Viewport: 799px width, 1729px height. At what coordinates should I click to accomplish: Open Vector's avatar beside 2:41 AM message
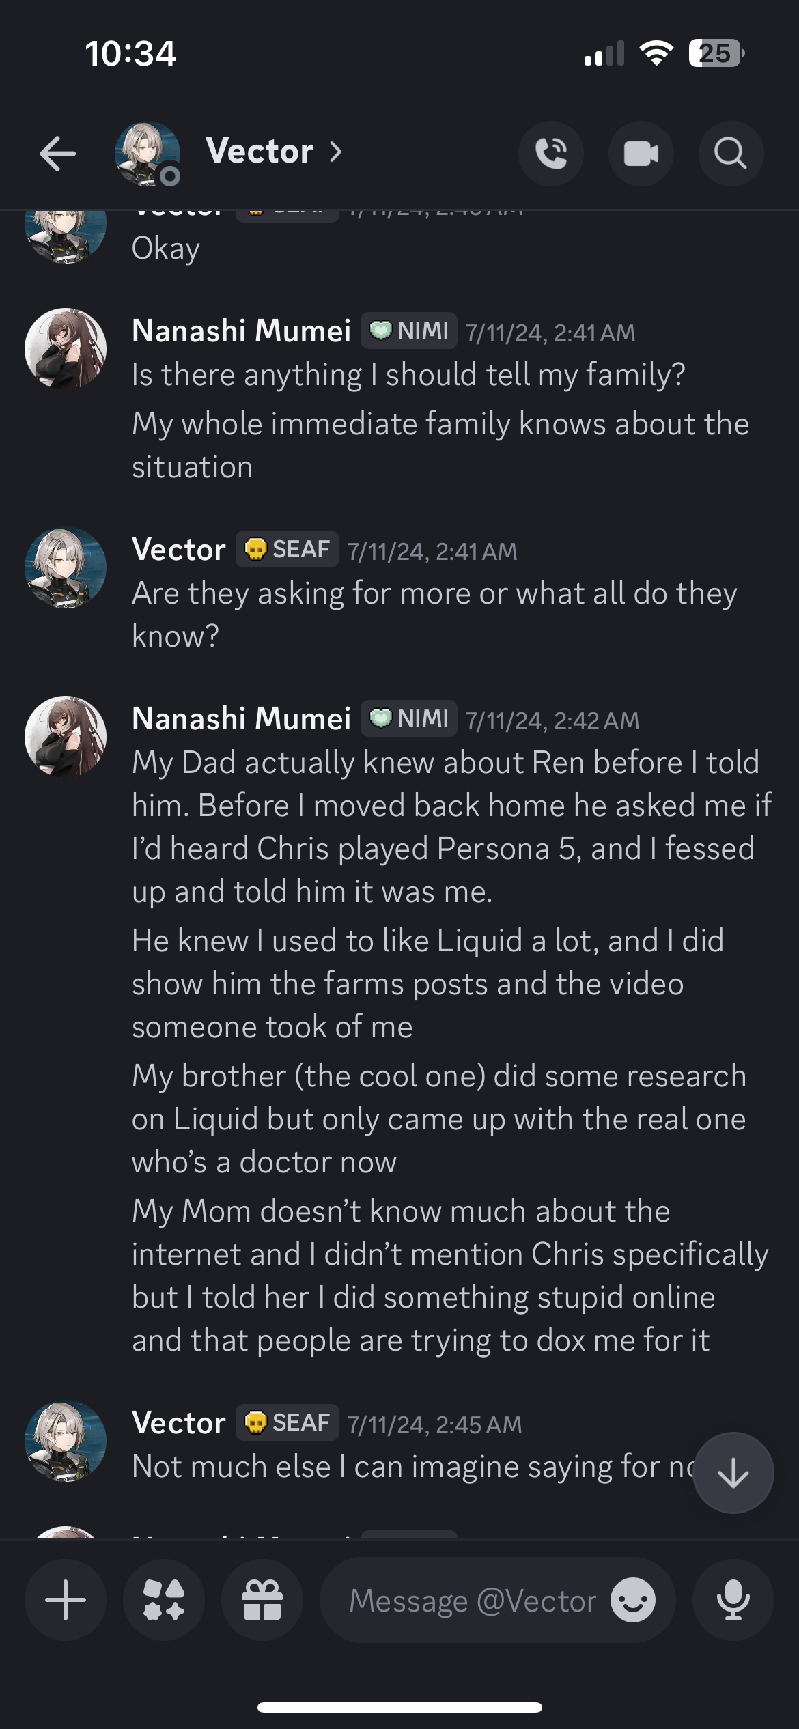66,568
